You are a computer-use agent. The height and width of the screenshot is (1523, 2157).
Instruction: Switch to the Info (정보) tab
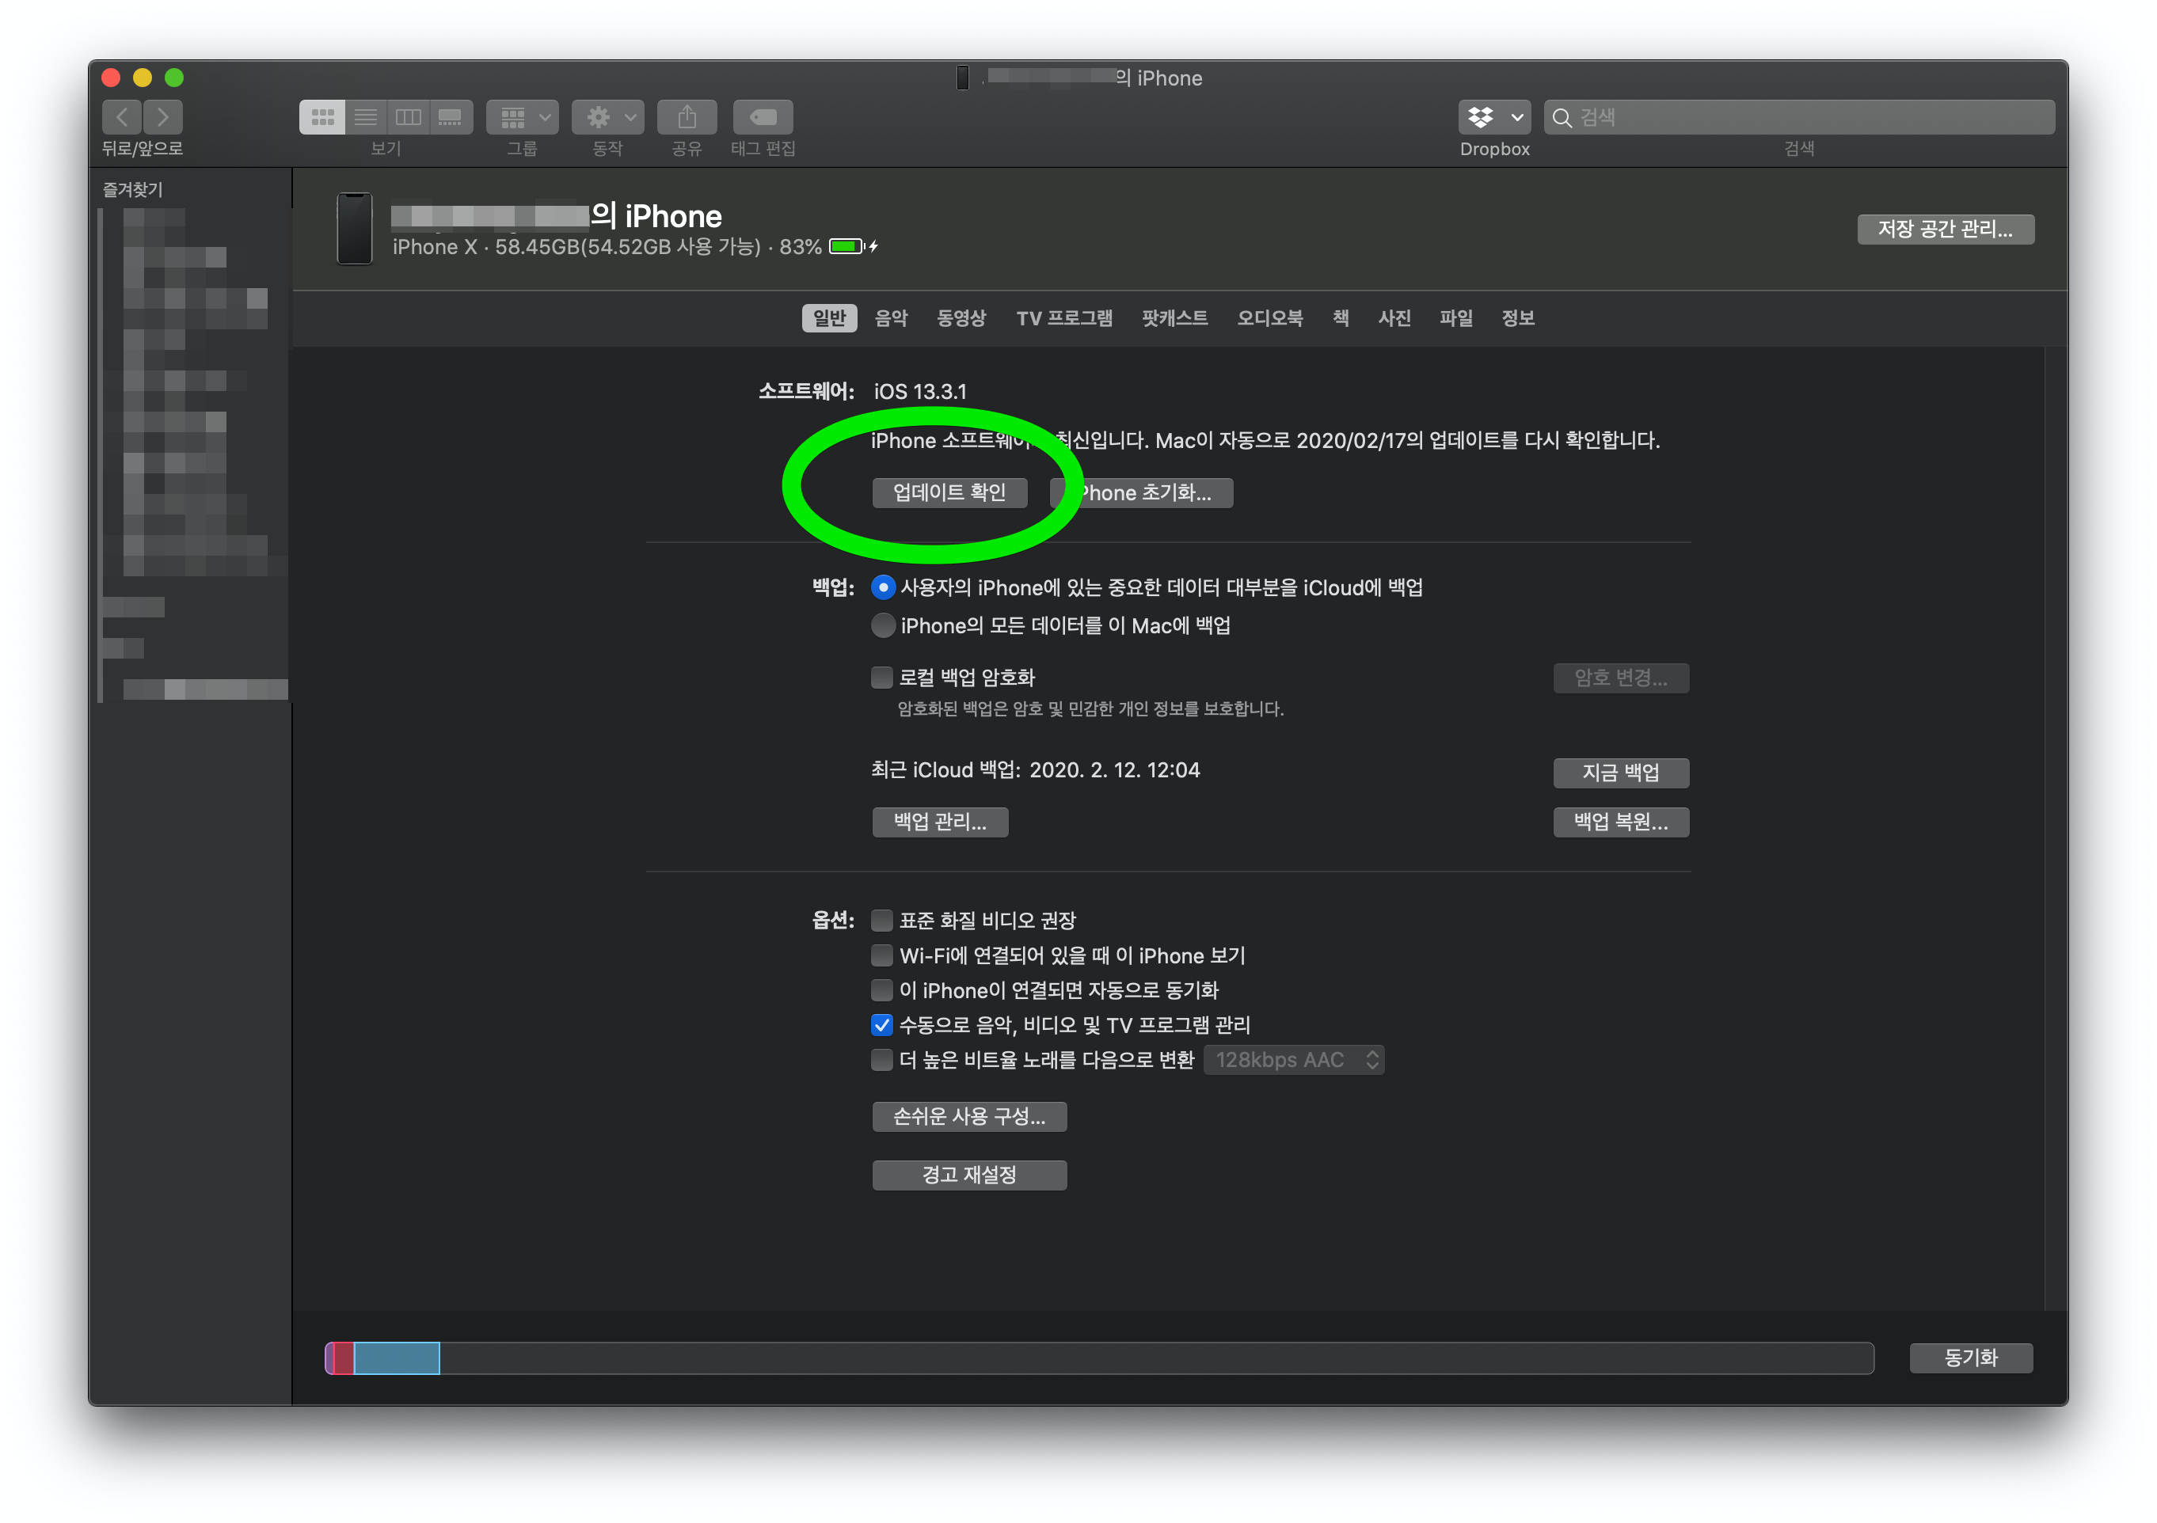(x=1518, y=318)
